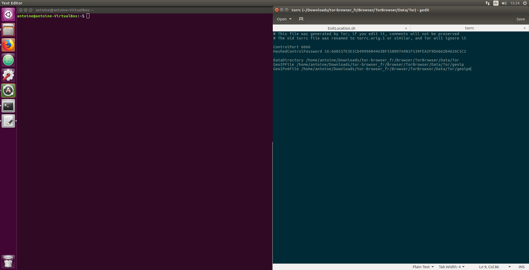Select the torrc tab
Screen dimensions: 529x270
click(x=469, y=28)
